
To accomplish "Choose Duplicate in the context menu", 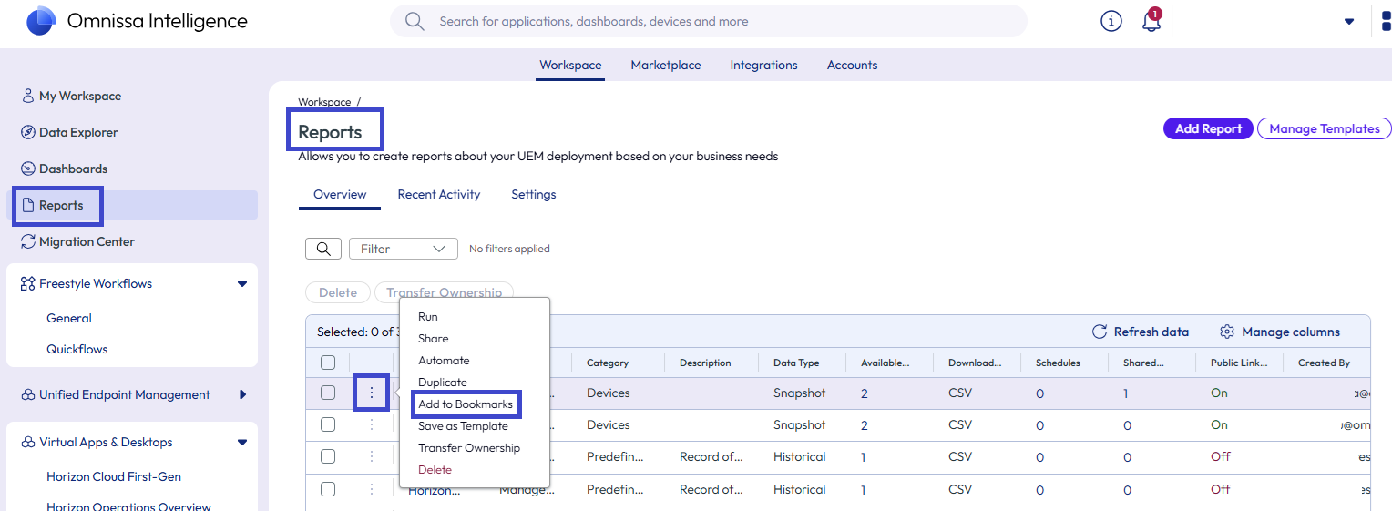I will point(443,383).
